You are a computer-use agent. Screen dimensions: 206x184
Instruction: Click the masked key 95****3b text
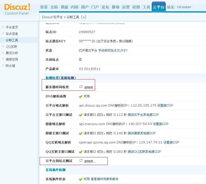[x=87, y=41]
